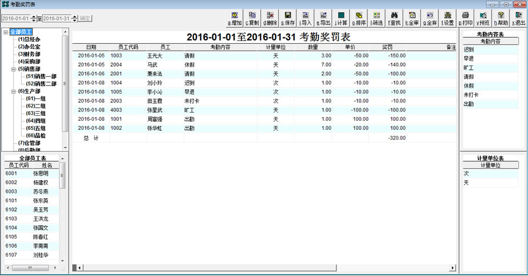528x276 pixels.
Task: Collapse the (5)销售部 tree node
Action: (14, 69)
